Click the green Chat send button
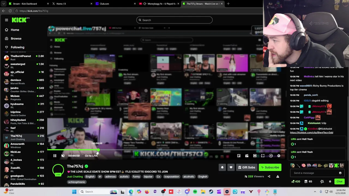This screenshot has width=349, height=196. [x=339, y=182]
